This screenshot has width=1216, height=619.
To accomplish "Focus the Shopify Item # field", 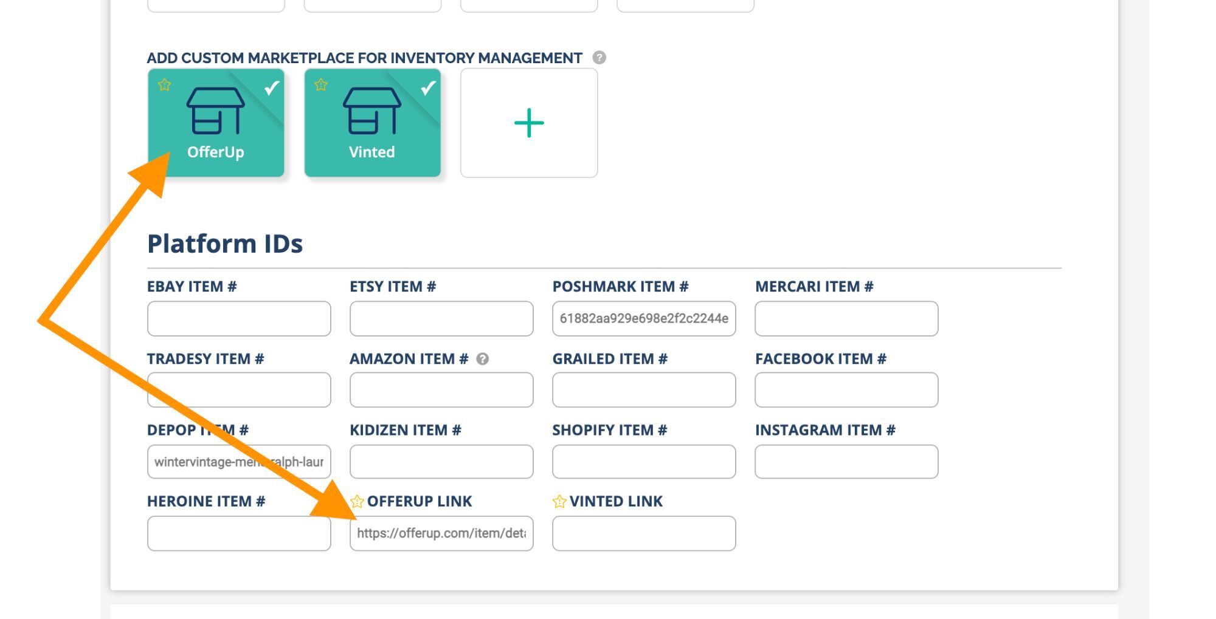I will click(644, 462).
